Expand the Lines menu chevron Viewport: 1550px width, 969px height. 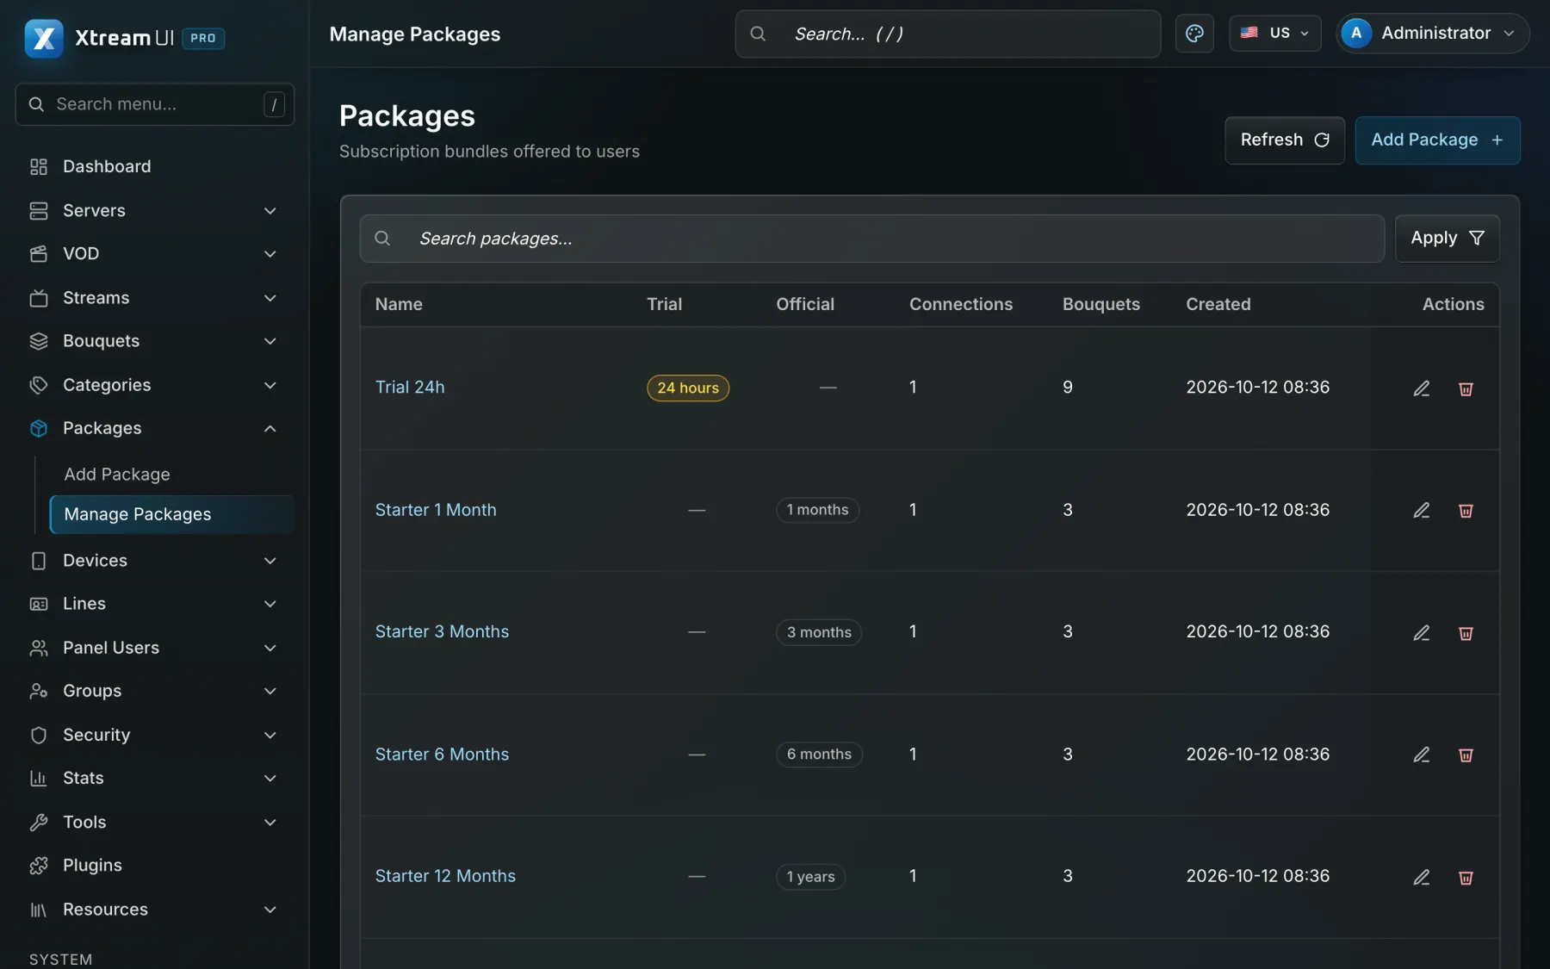coord(270,604)
